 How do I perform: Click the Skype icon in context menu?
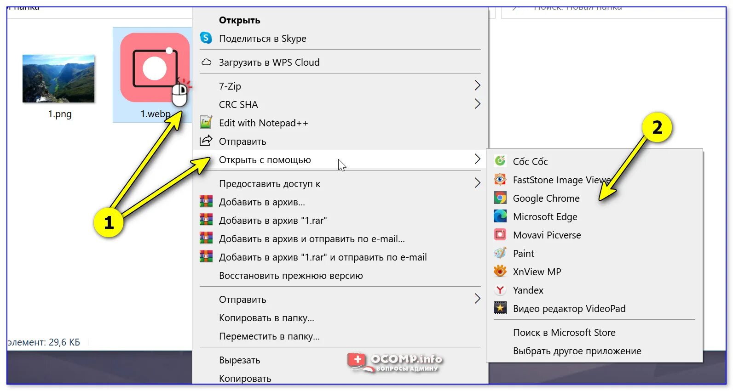pyautogui.click(x=206, y=38)
